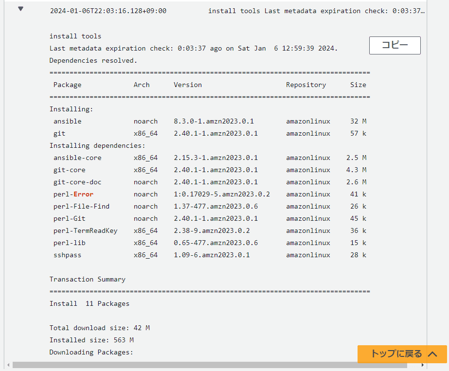Click version 2.15.3-1.amzn2023.0.1
449x371 pixels.
[x=216, y=158]
